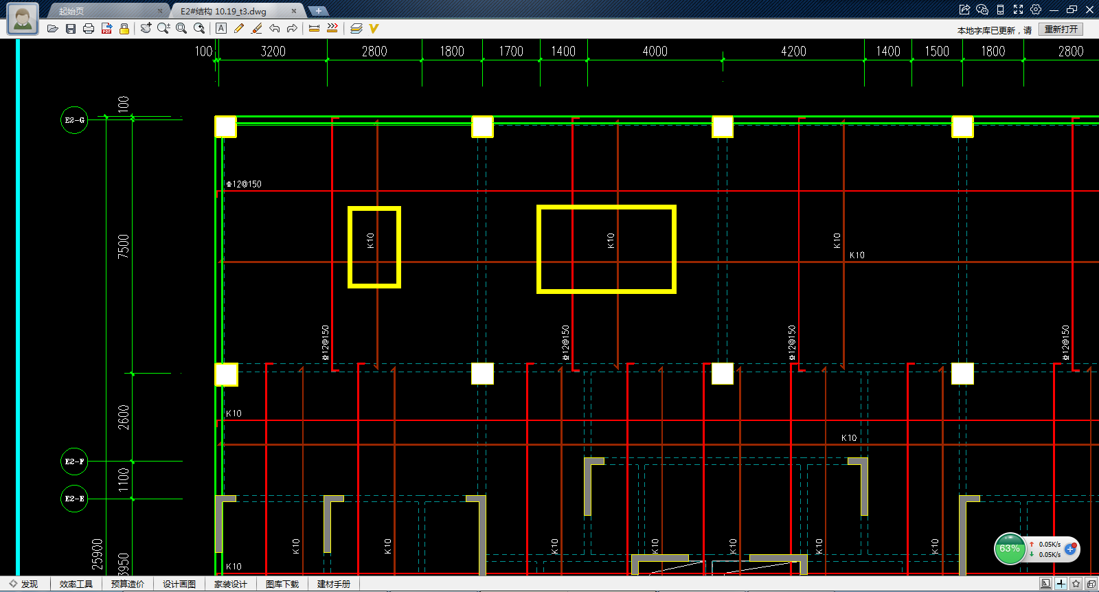Click the 3200 top dimension text
This screenshot has height=592, width=1099.
click(x=273, y=52)
